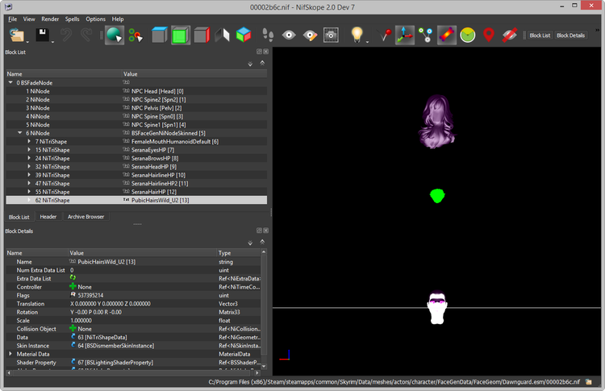Expand 32 NiTriShape SeranaHeadHP
The image size is (605, 391).
(x=29, y=167)
